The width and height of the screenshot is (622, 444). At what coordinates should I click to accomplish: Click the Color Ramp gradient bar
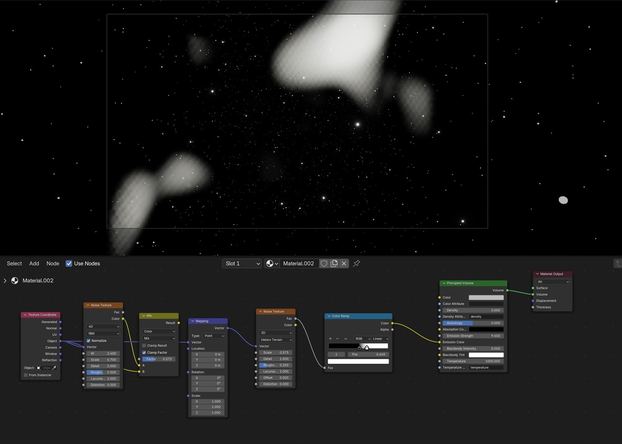[x=358, y=346]
